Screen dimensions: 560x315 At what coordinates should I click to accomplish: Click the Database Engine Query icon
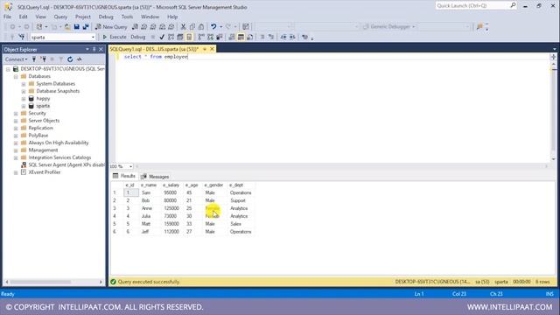(x=135, y=27)
